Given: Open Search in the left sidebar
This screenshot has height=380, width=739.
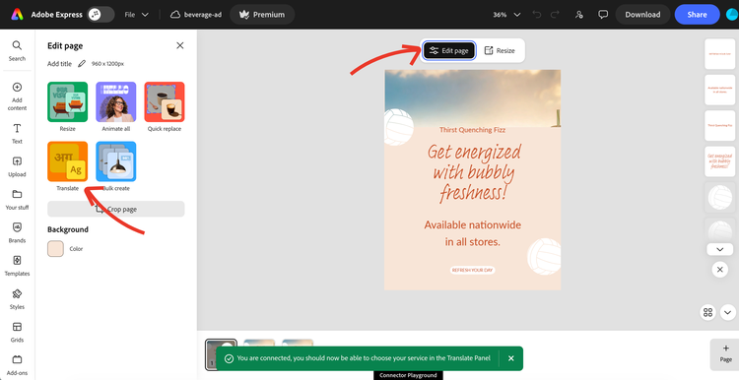Looking at the screenshot, I should click(x=17, y=51).
